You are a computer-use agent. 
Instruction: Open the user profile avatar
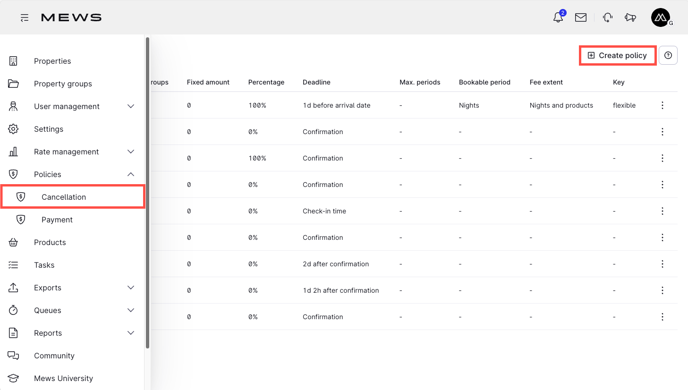(x=661, y=17)
